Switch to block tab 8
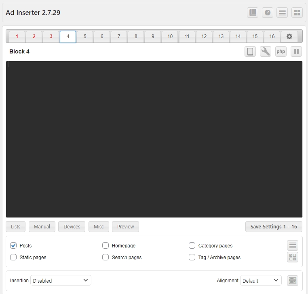 click(x=136, y=36)
